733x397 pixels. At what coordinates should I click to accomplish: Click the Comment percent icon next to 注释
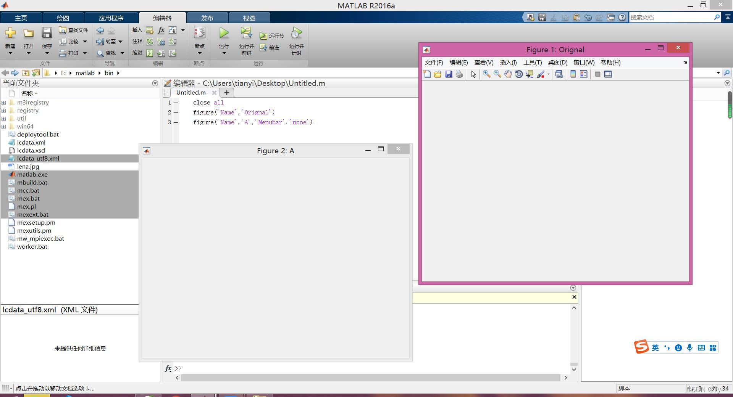[150, 42]
